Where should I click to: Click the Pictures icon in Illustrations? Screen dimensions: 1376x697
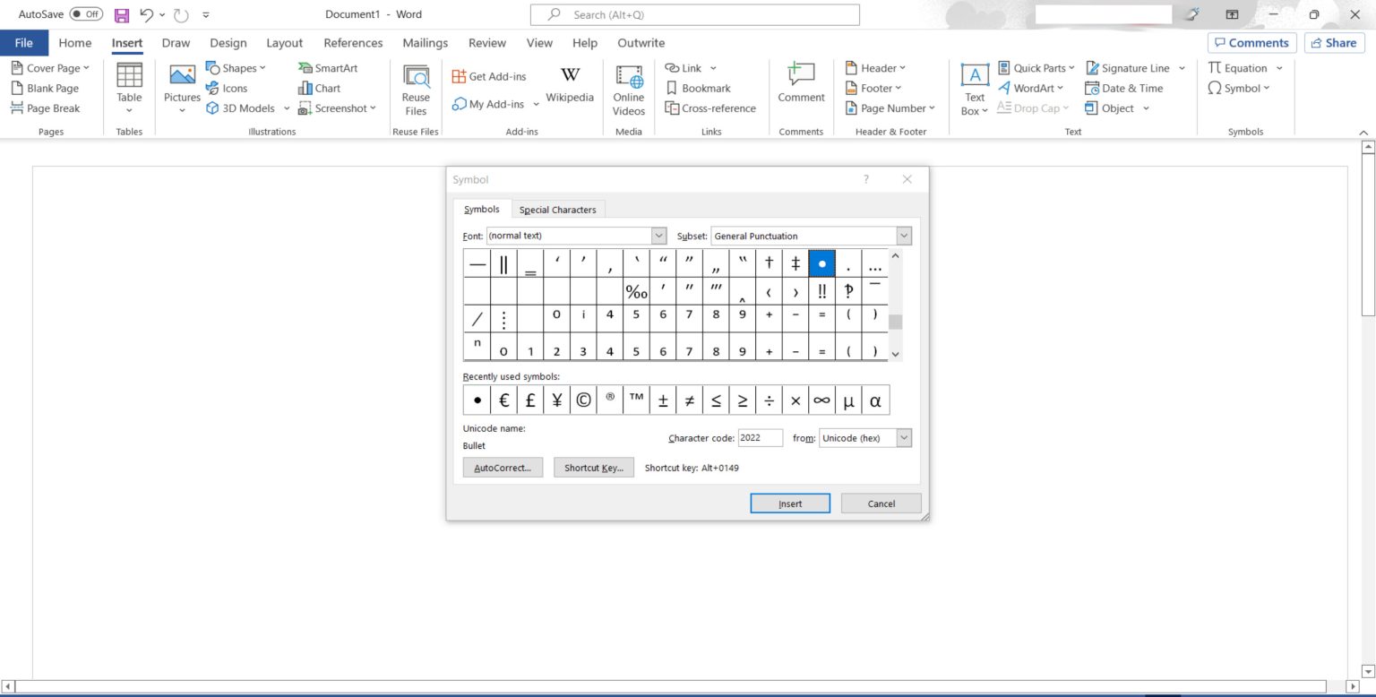tap(182, 79)
